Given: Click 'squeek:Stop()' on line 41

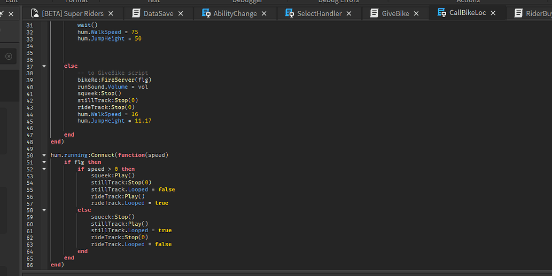Looking at the screenshot, I should click(99, 93).
